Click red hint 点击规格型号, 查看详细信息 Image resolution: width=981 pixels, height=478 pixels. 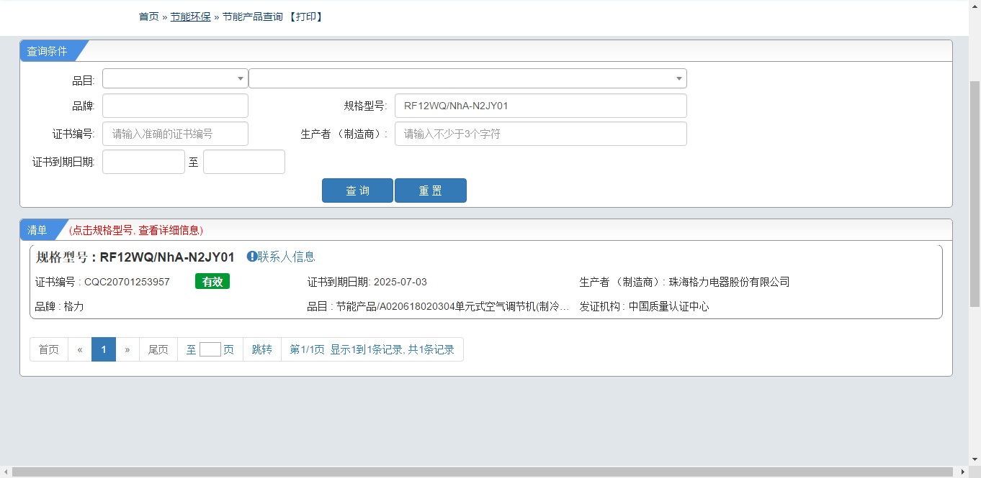(x=136, y=230)
